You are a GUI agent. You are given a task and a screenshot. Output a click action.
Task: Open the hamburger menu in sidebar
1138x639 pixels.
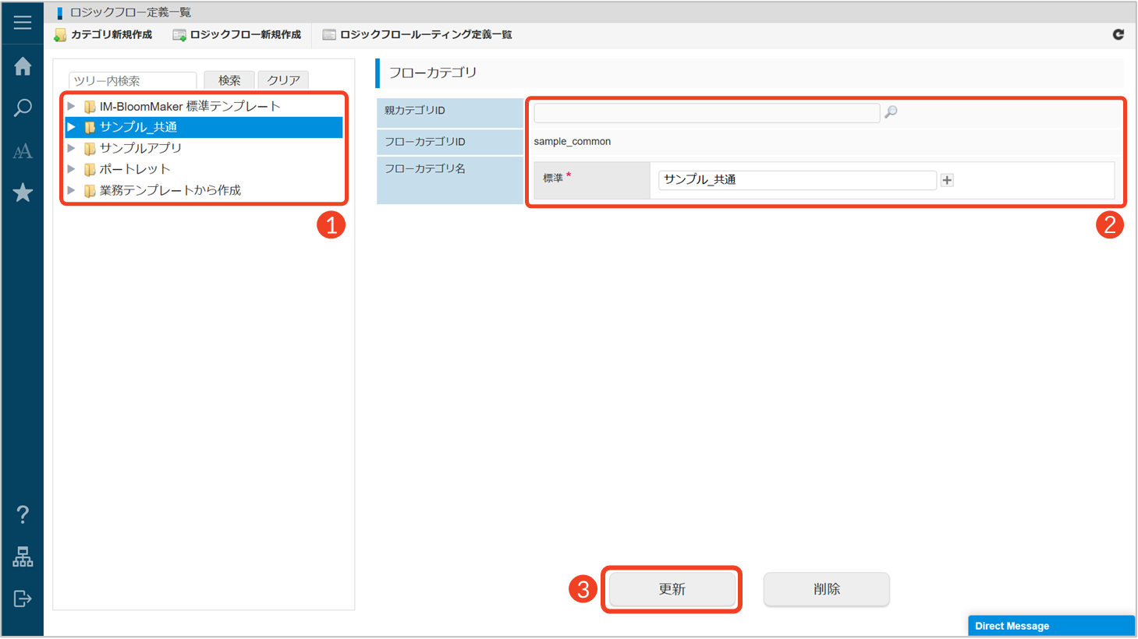point(23,22)
